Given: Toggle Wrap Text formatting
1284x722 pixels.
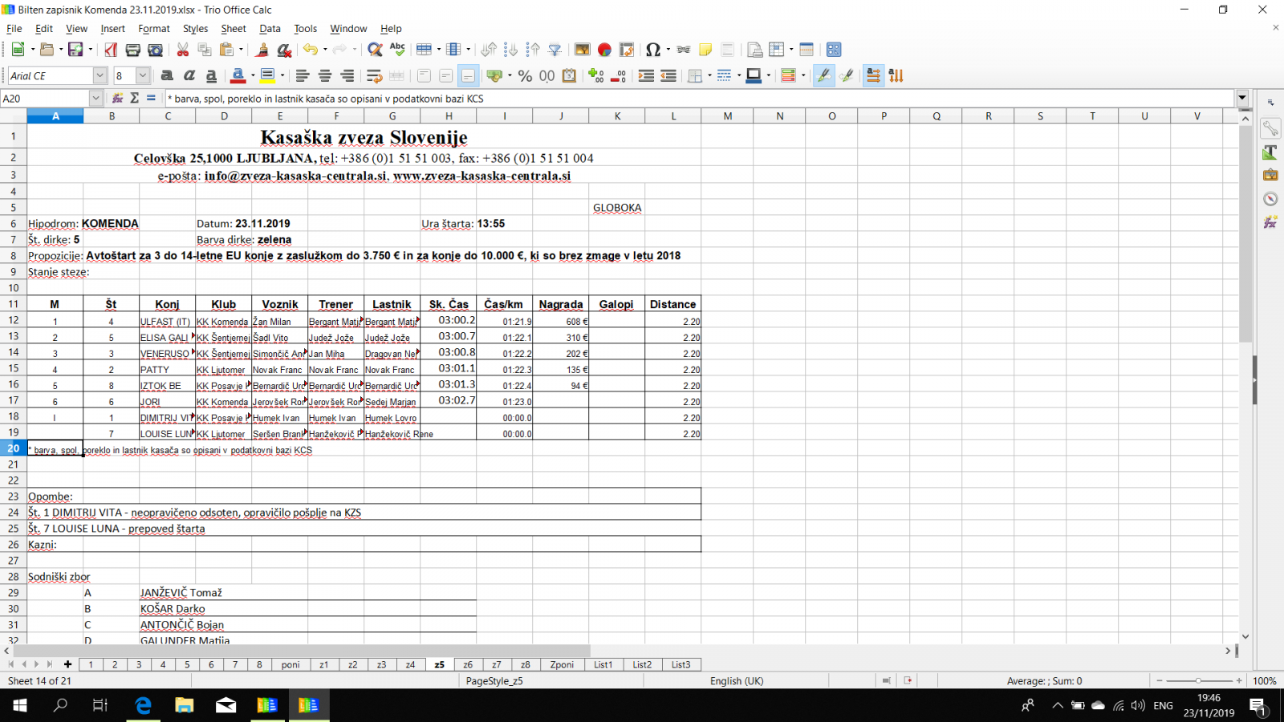Looking at the screenshot, I should point(374,76).
